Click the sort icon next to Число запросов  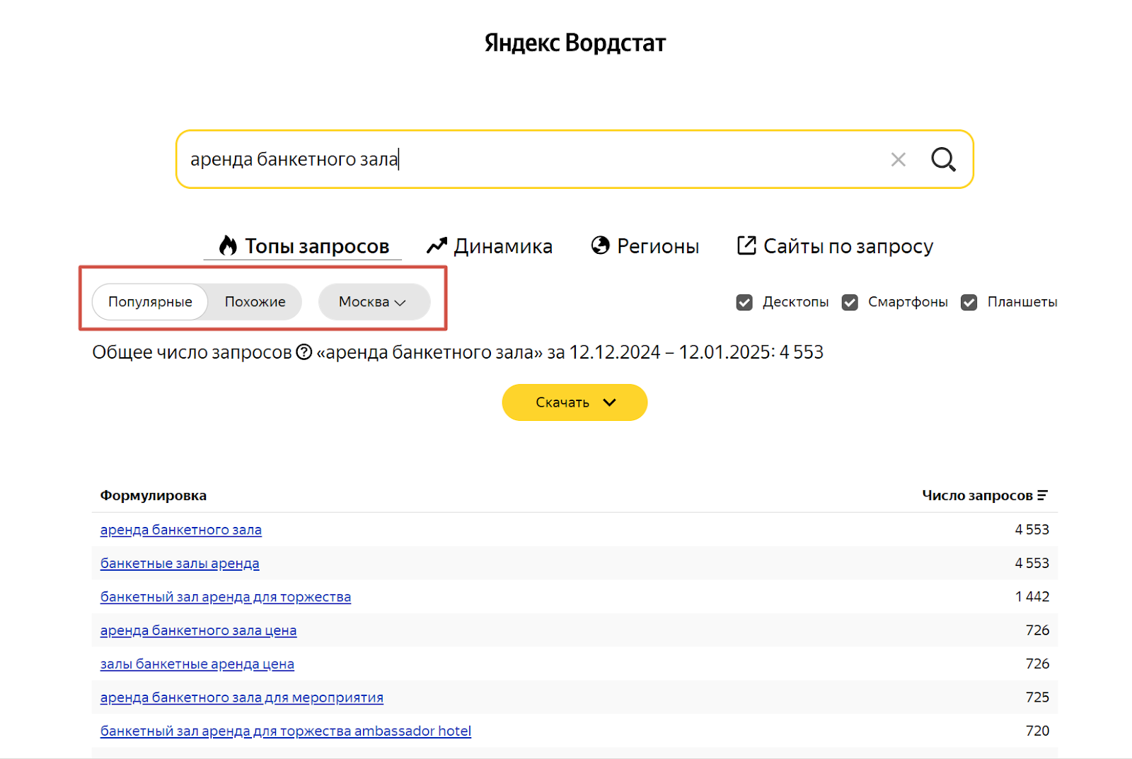pyautogui.click(x=1043, y=494)
